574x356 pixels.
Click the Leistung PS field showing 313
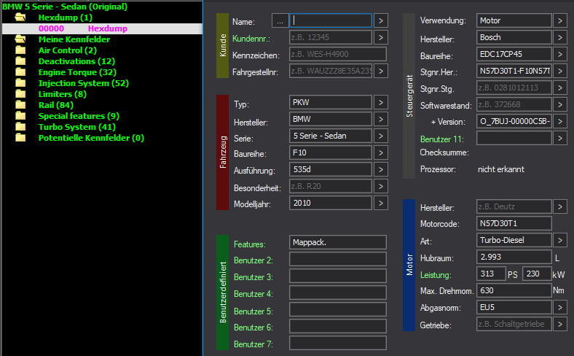tap(491, 274)
